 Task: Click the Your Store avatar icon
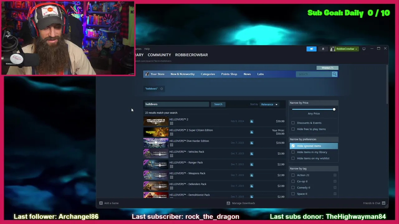point(147,74)
